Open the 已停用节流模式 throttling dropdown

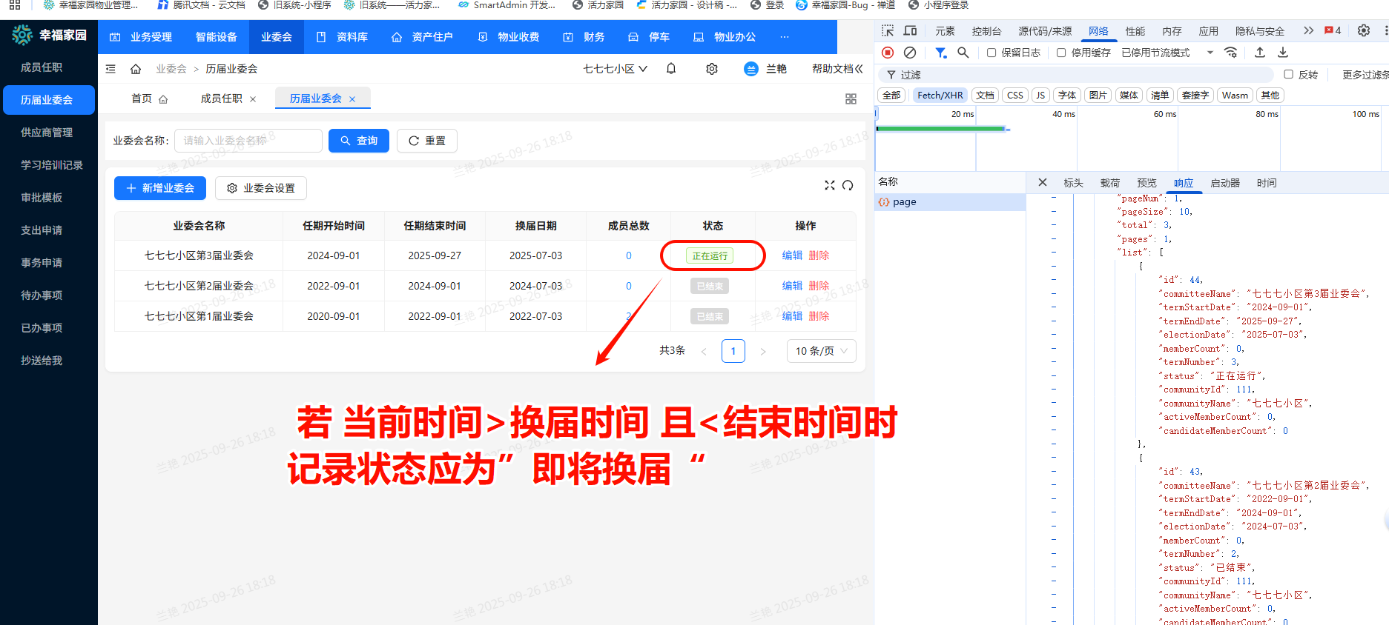coord(1167,53)
